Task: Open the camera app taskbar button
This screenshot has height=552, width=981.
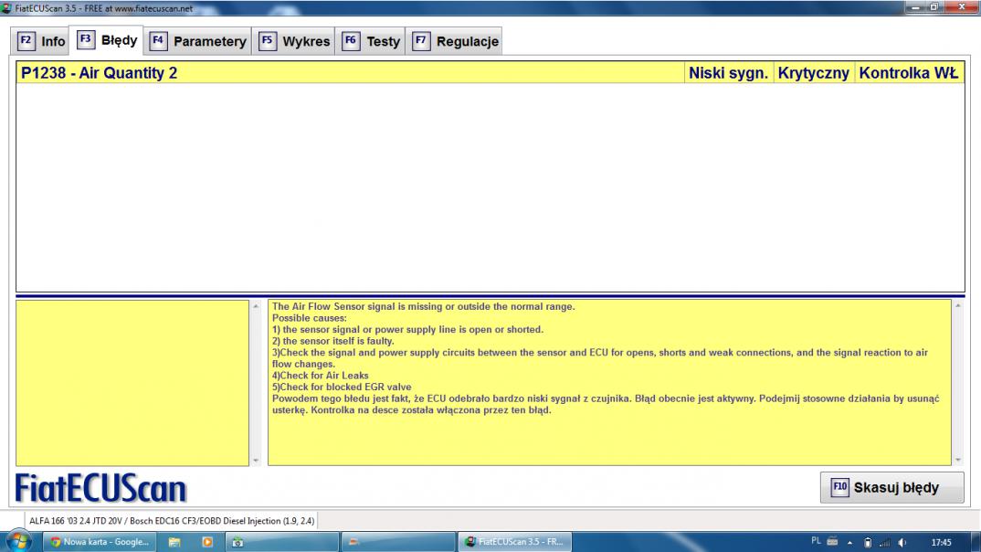Action: click(x=281, y=542)
